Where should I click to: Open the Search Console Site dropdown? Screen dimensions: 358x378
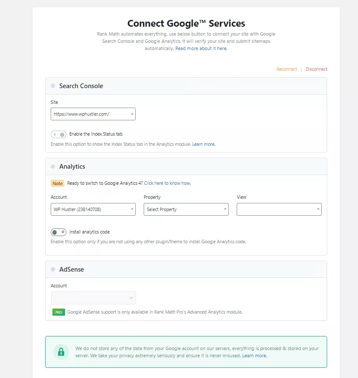coord(93,114)
